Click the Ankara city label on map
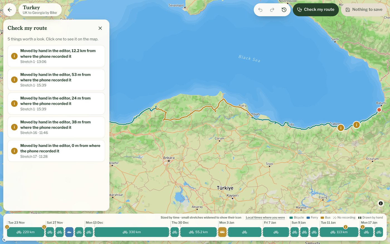The width and height of the screenshot is (390, 244). click(169, 158)
